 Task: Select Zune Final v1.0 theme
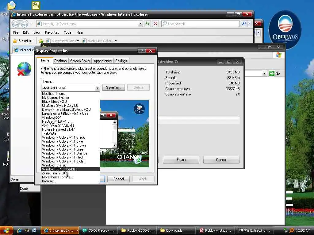(70, 173)
